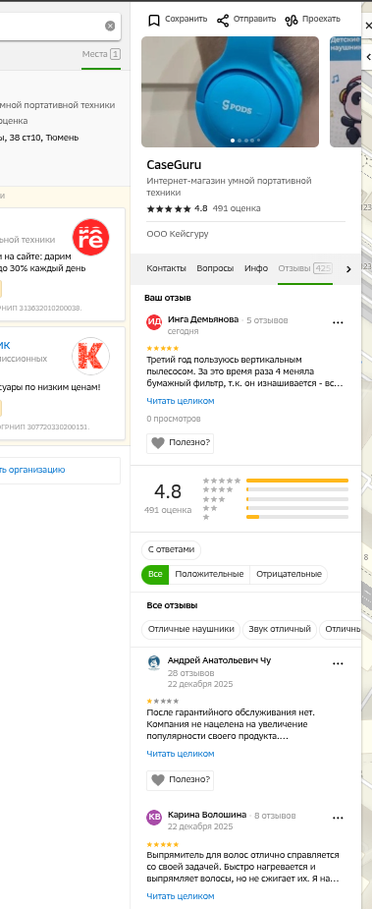Screen dimensions: 372x909
Task: Click the search input field
Action: [x=49, y=27]
